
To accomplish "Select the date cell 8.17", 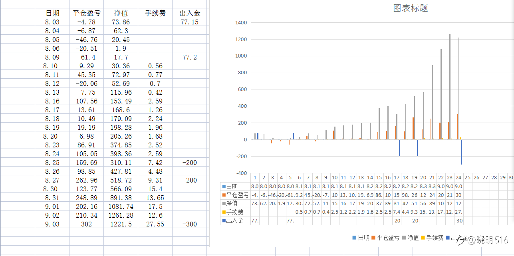I will pos(52,110).
